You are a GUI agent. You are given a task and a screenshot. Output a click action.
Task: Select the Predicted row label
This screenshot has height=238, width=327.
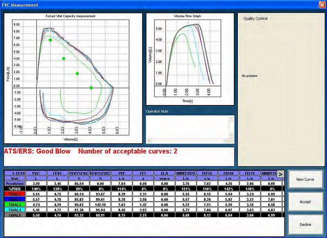[15, 184]
